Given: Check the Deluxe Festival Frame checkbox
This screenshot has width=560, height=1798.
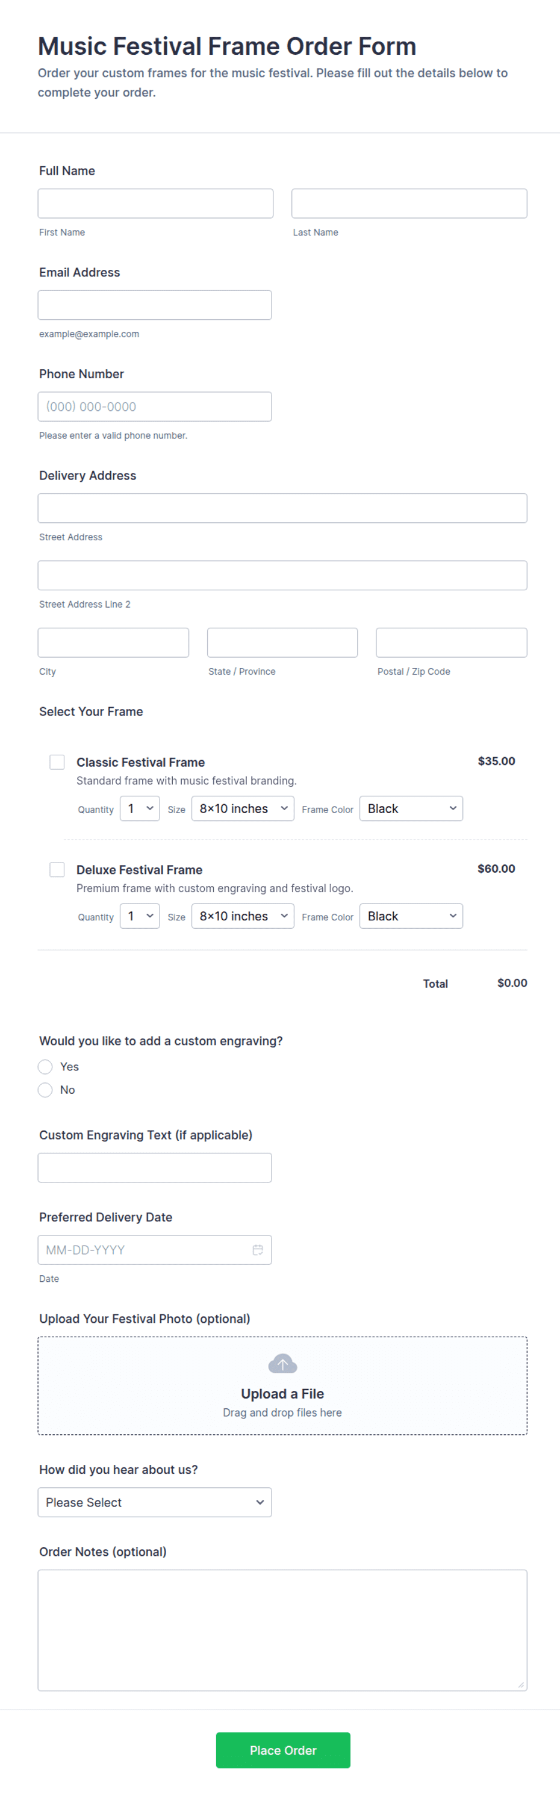Looking at the screenshot, I should coord(57,869).
